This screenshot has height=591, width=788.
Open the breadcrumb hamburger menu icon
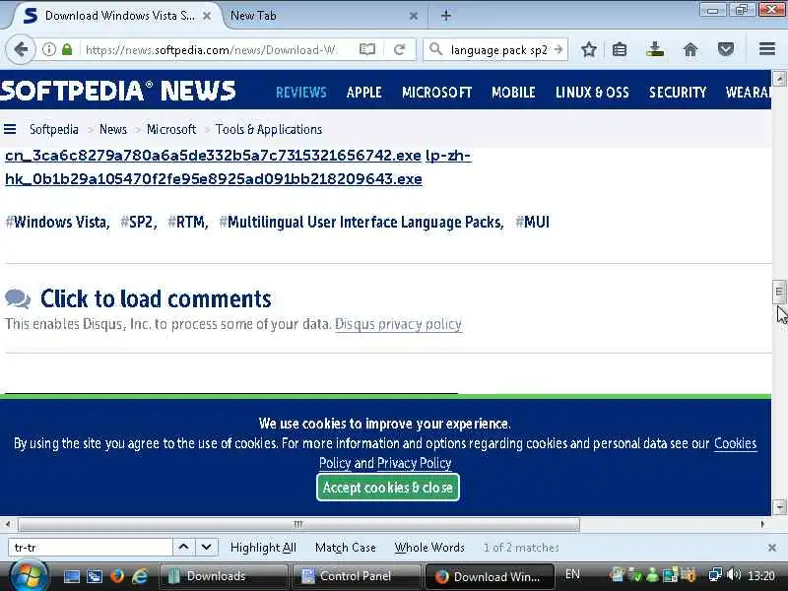[x=10, y=130]
